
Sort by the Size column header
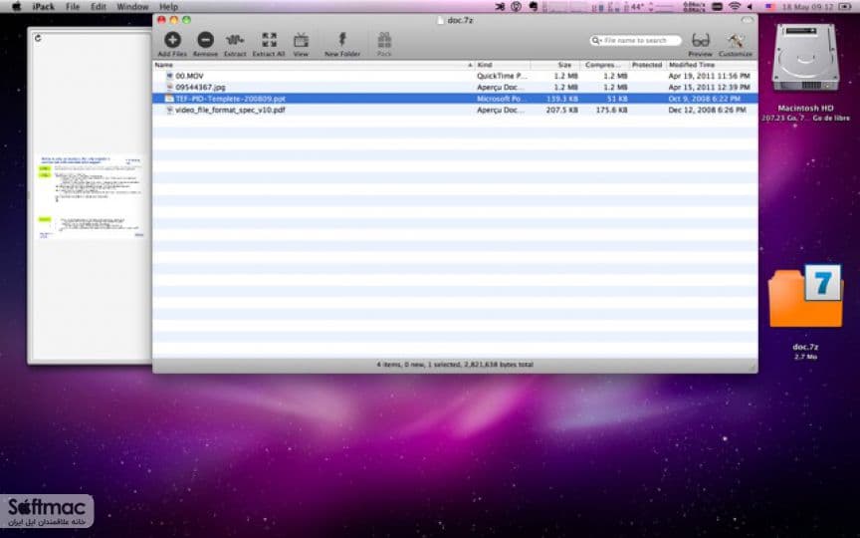554,65
